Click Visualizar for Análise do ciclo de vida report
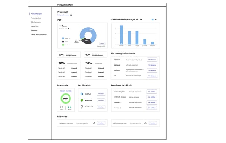This screenshot has height=143, width=226. (153, 123)
